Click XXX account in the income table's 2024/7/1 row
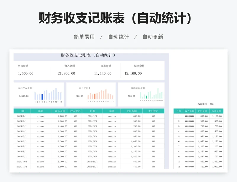The width and height of the screenshot is (237, 182). tap(76, 147)
